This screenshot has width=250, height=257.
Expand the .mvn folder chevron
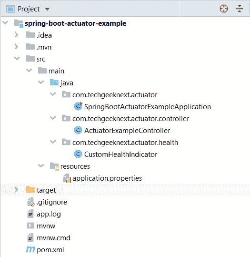[16, 47]
